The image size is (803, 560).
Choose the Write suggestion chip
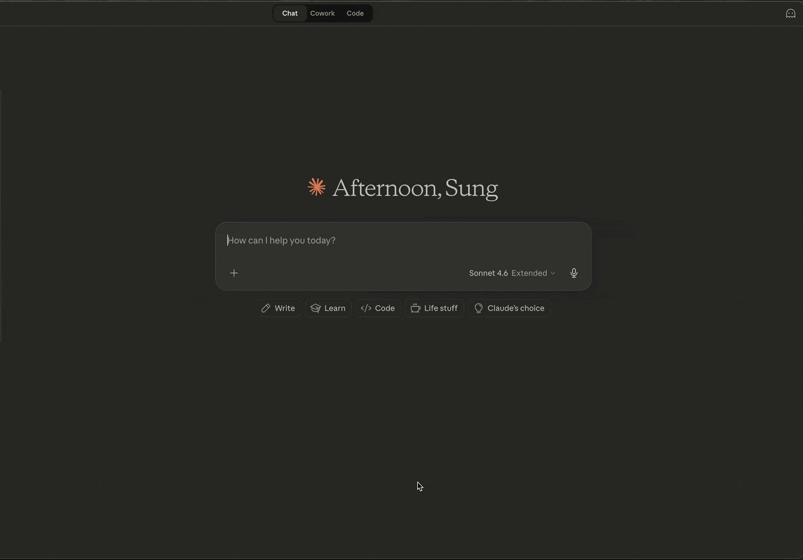[279, 308]
